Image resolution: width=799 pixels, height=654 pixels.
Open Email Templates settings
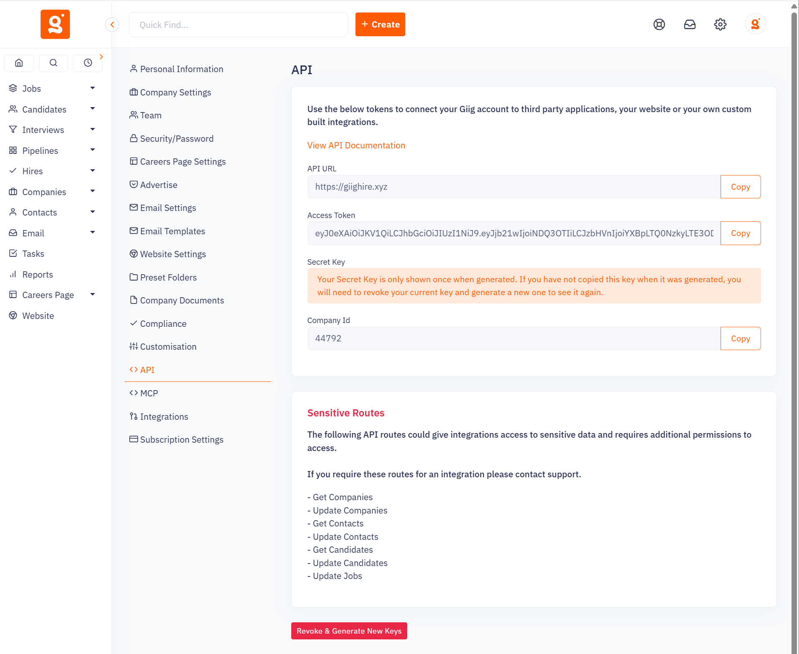167,231
